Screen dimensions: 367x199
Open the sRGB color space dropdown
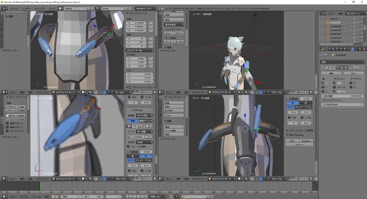click(144, 142)
